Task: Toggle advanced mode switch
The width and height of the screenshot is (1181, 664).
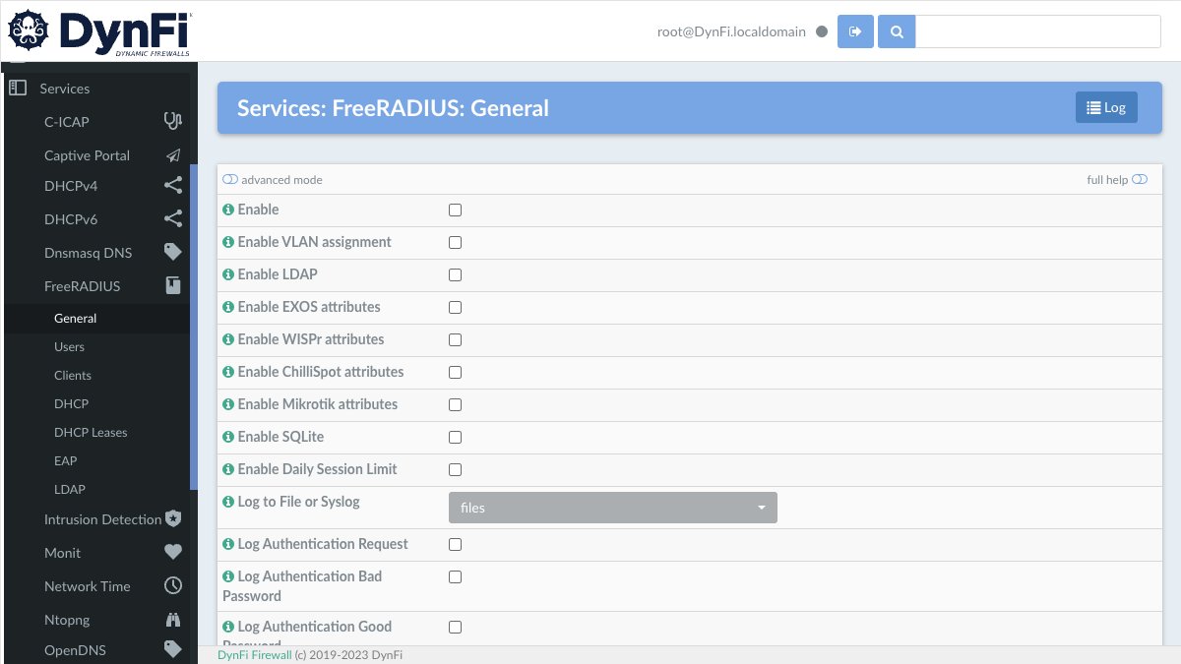Action: 230,179
